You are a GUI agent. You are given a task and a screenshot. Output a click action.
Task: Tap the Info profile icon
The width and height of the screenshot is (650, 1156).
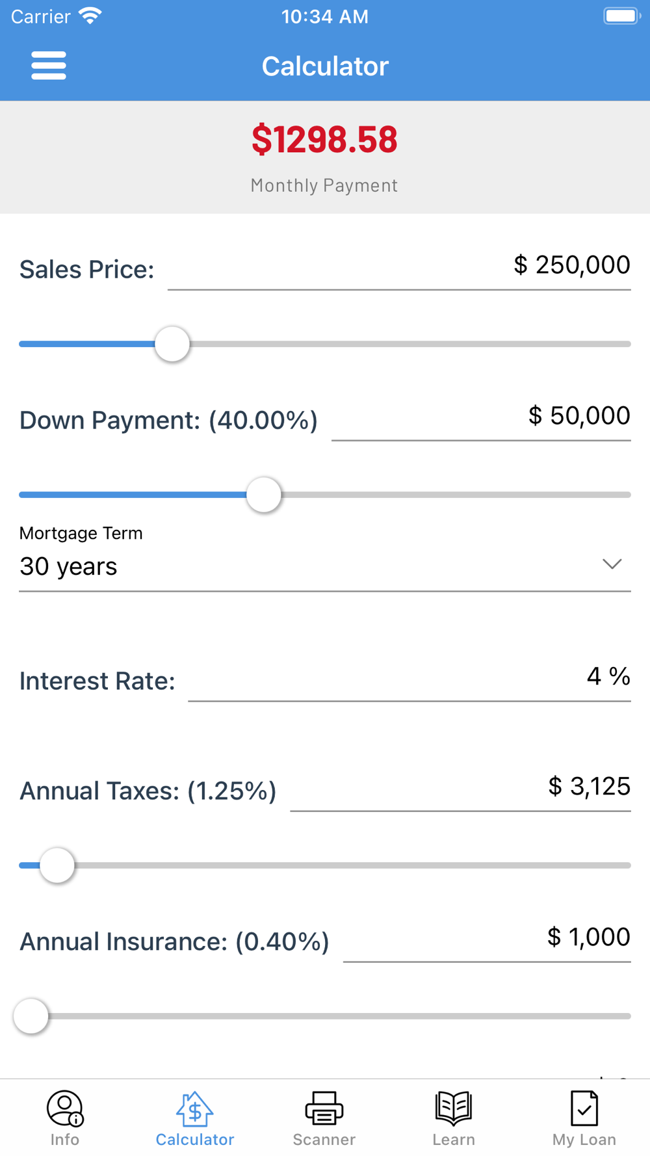(65, 1108)
